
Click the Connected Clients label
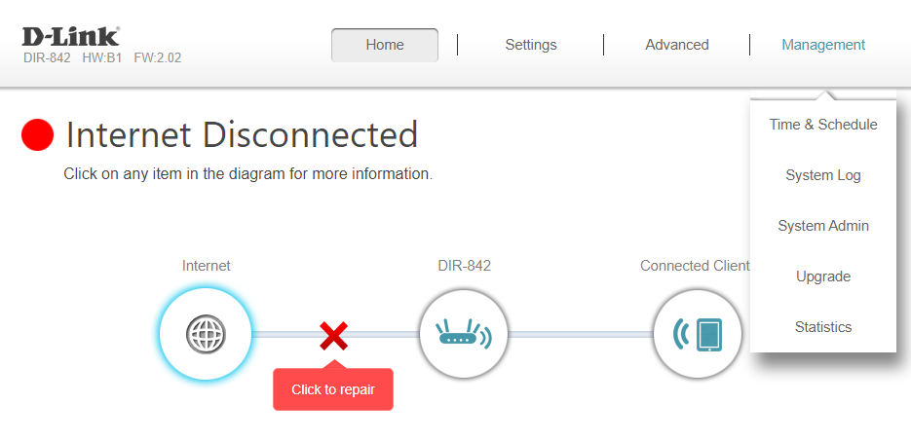[695, 266]
